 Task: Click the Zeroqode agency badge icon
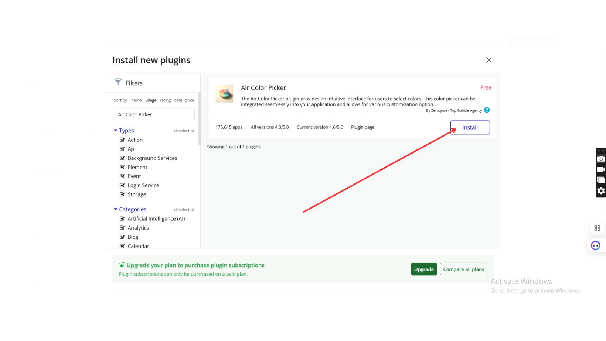tap(487, 110)
